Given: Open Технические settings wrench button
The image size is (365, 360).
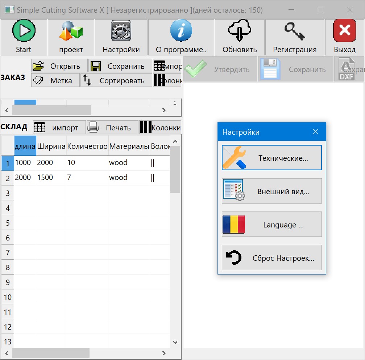Looking at the screenshot, I should coord(271,158).
